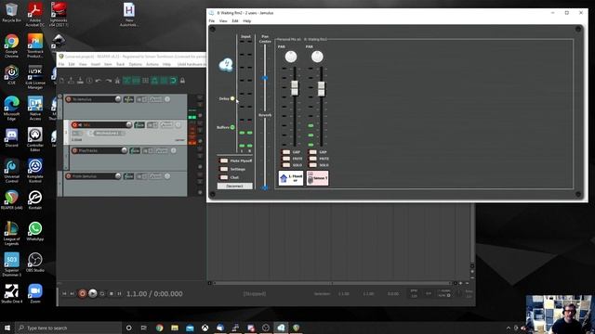The width and height of the screenshot is (595, 334).
Task: Click the Jamulus Pan Center slider handle
Action: [x=265, y=78]
